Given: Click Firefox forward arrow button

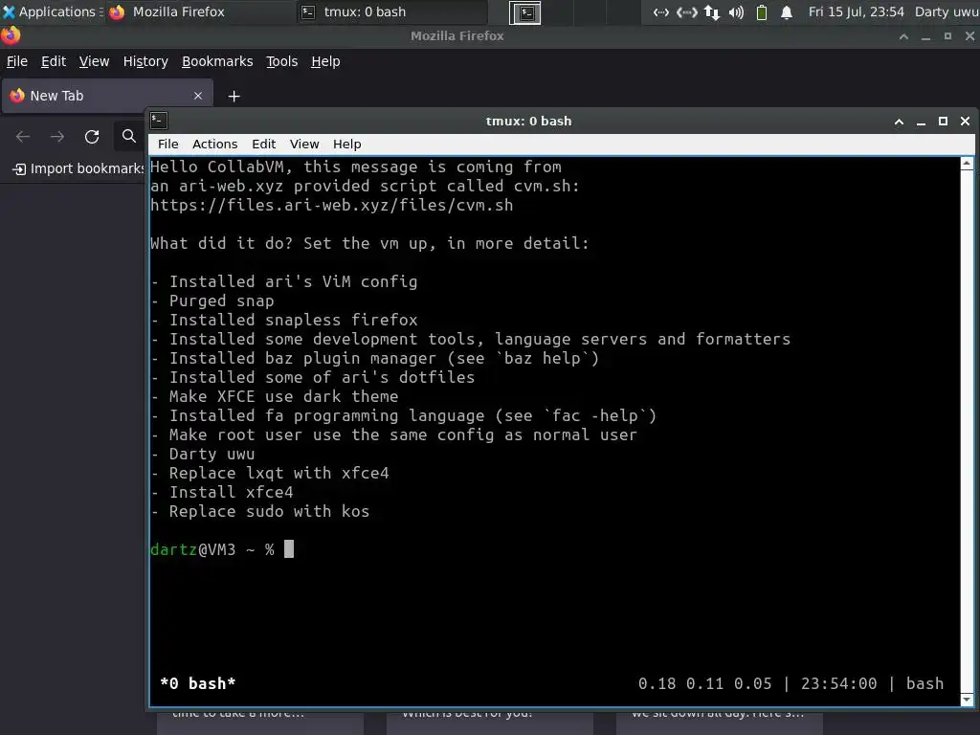Looking at the screenshot, I should pyautogui.click(x=57, y=136).
